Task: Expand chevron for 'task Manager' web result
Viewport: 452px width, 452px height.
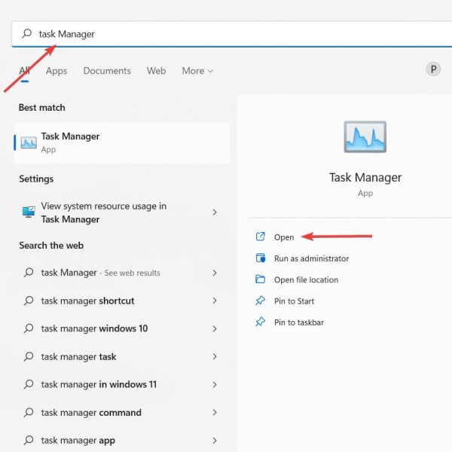Action: pos(215,273)
